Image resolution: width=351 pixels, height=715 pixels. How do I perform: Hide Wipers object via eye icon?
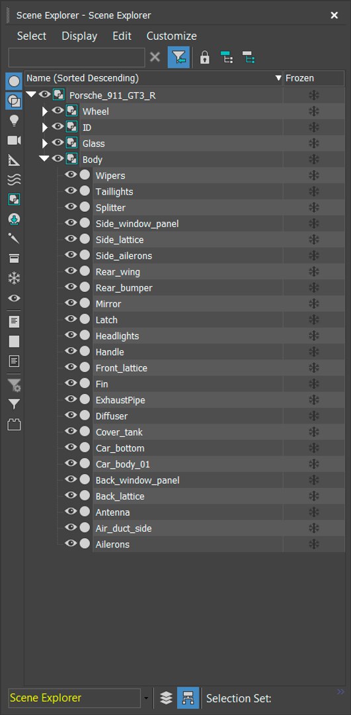[x=70, y=175]
